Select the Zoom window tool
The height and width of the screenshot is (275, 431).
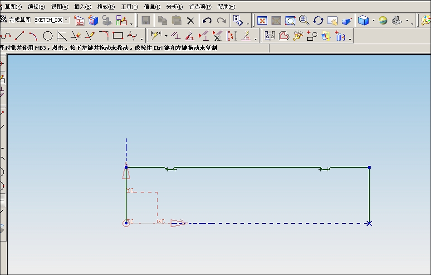tap(290, 20)
